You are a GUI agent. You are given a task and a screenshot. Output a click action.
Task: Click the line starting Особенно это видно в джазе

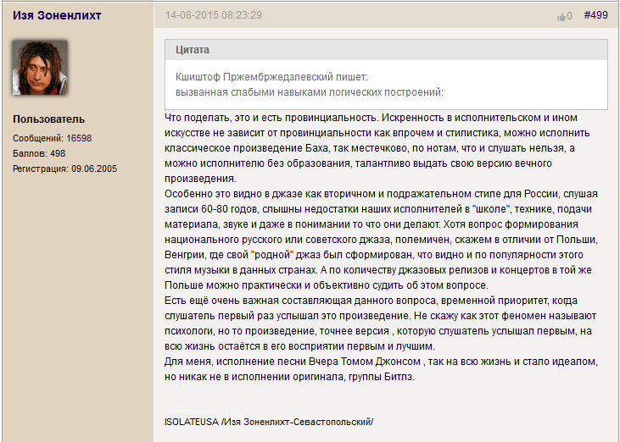pyautogui.click(x=381, y=194)
